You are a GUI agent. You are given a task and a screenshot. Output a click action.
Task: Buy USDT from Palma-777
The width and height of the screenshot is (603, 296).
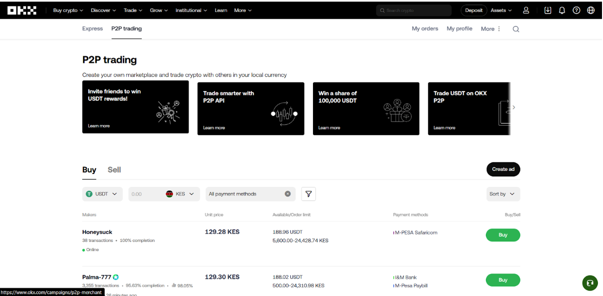pyautogui.click(x=503, y=280)
